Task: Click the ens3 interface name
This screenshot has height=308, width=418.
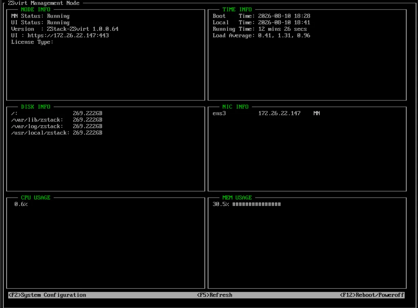Action: [219, 113]
